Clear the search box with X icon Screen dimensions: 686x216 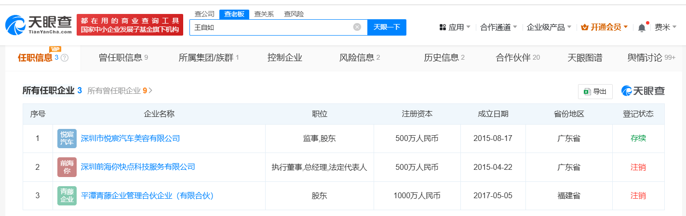click(357, 27)
